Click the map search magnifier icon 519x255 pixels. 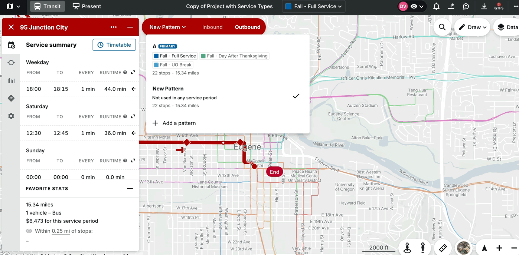pyautogui.click(x=442, y=27)
